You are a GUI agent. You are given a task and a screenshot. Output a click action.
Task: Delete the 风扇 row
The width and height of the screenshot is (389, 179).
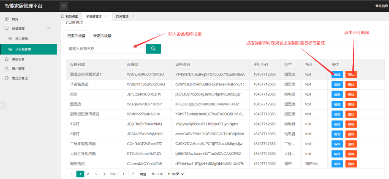351,94
